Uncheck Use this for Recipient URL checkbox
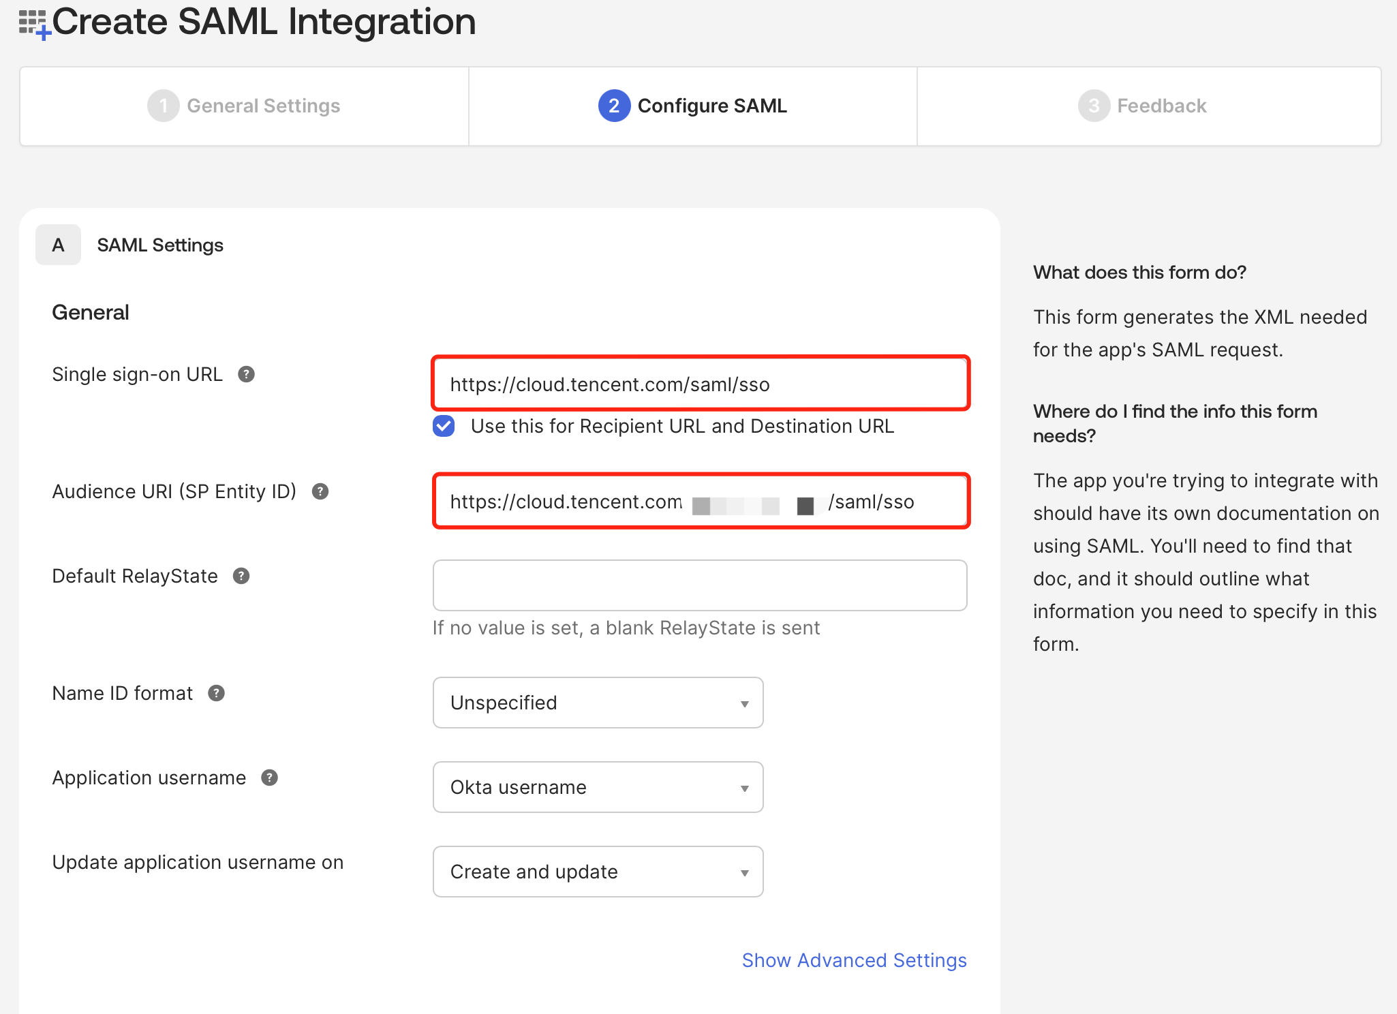The height and width of the screenshot is (1014, 1397). point(444,426)
